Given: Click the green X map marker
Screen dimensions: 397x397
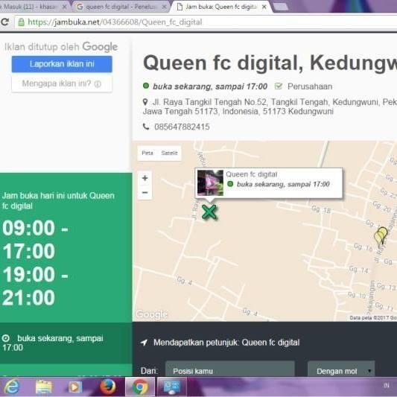Looking at the screenshot, I should click(x=209, y=212).
